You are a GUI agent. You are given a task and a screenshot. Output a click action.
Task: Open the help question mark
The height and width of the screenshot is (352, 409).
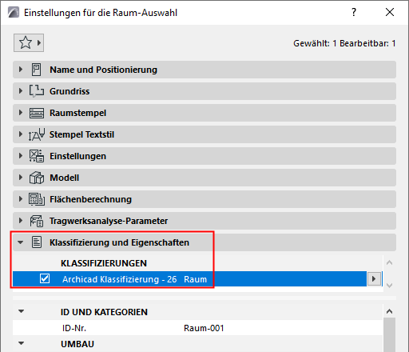click(x=354, y=12)
